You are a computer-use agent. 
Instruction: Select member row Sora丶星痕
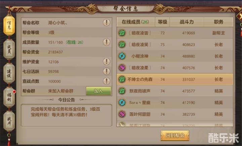coord(175,102)
